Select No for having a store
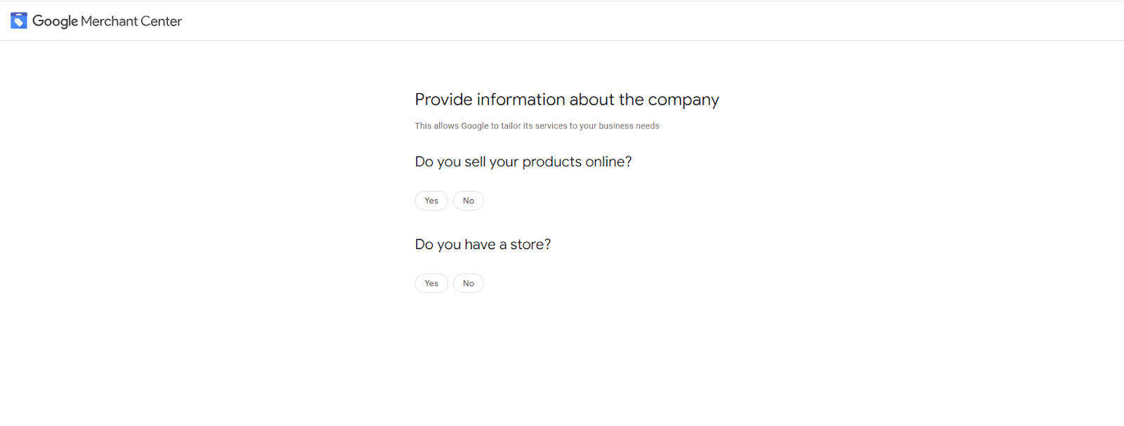 [x=469, y=284]
